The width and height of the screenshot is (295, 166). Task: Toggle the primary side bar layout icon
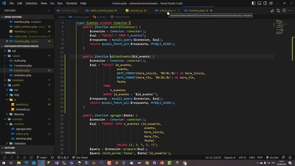tap(254, 3)
